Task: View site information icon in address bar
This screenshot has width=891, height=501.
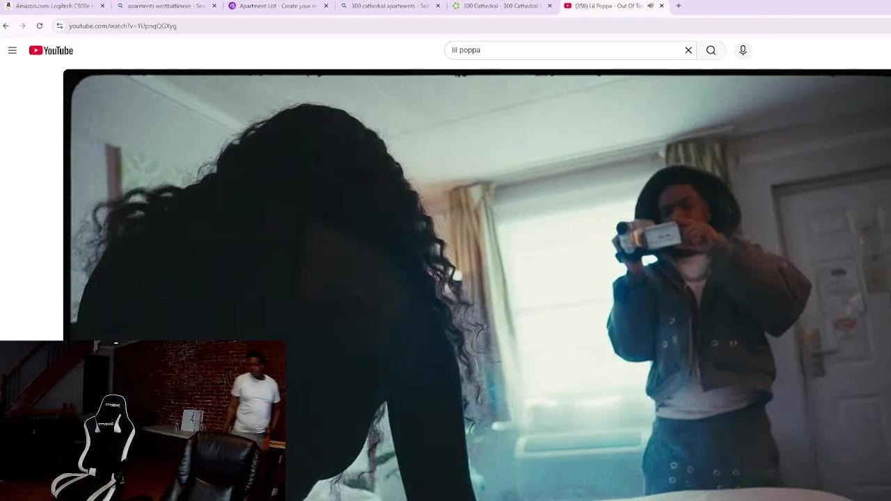Action: [59, 26]
